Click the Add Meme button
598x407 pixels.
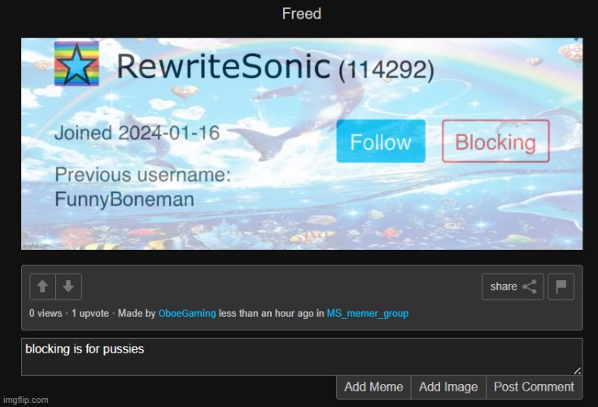click(x=373, y=387)
